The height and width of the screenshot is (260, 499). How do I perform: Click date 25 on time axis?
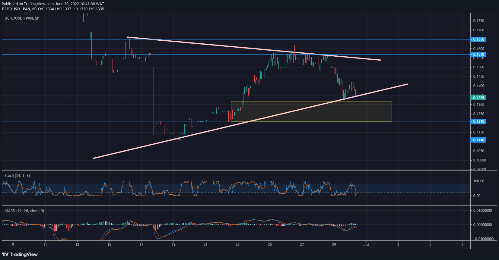(270, 245)
